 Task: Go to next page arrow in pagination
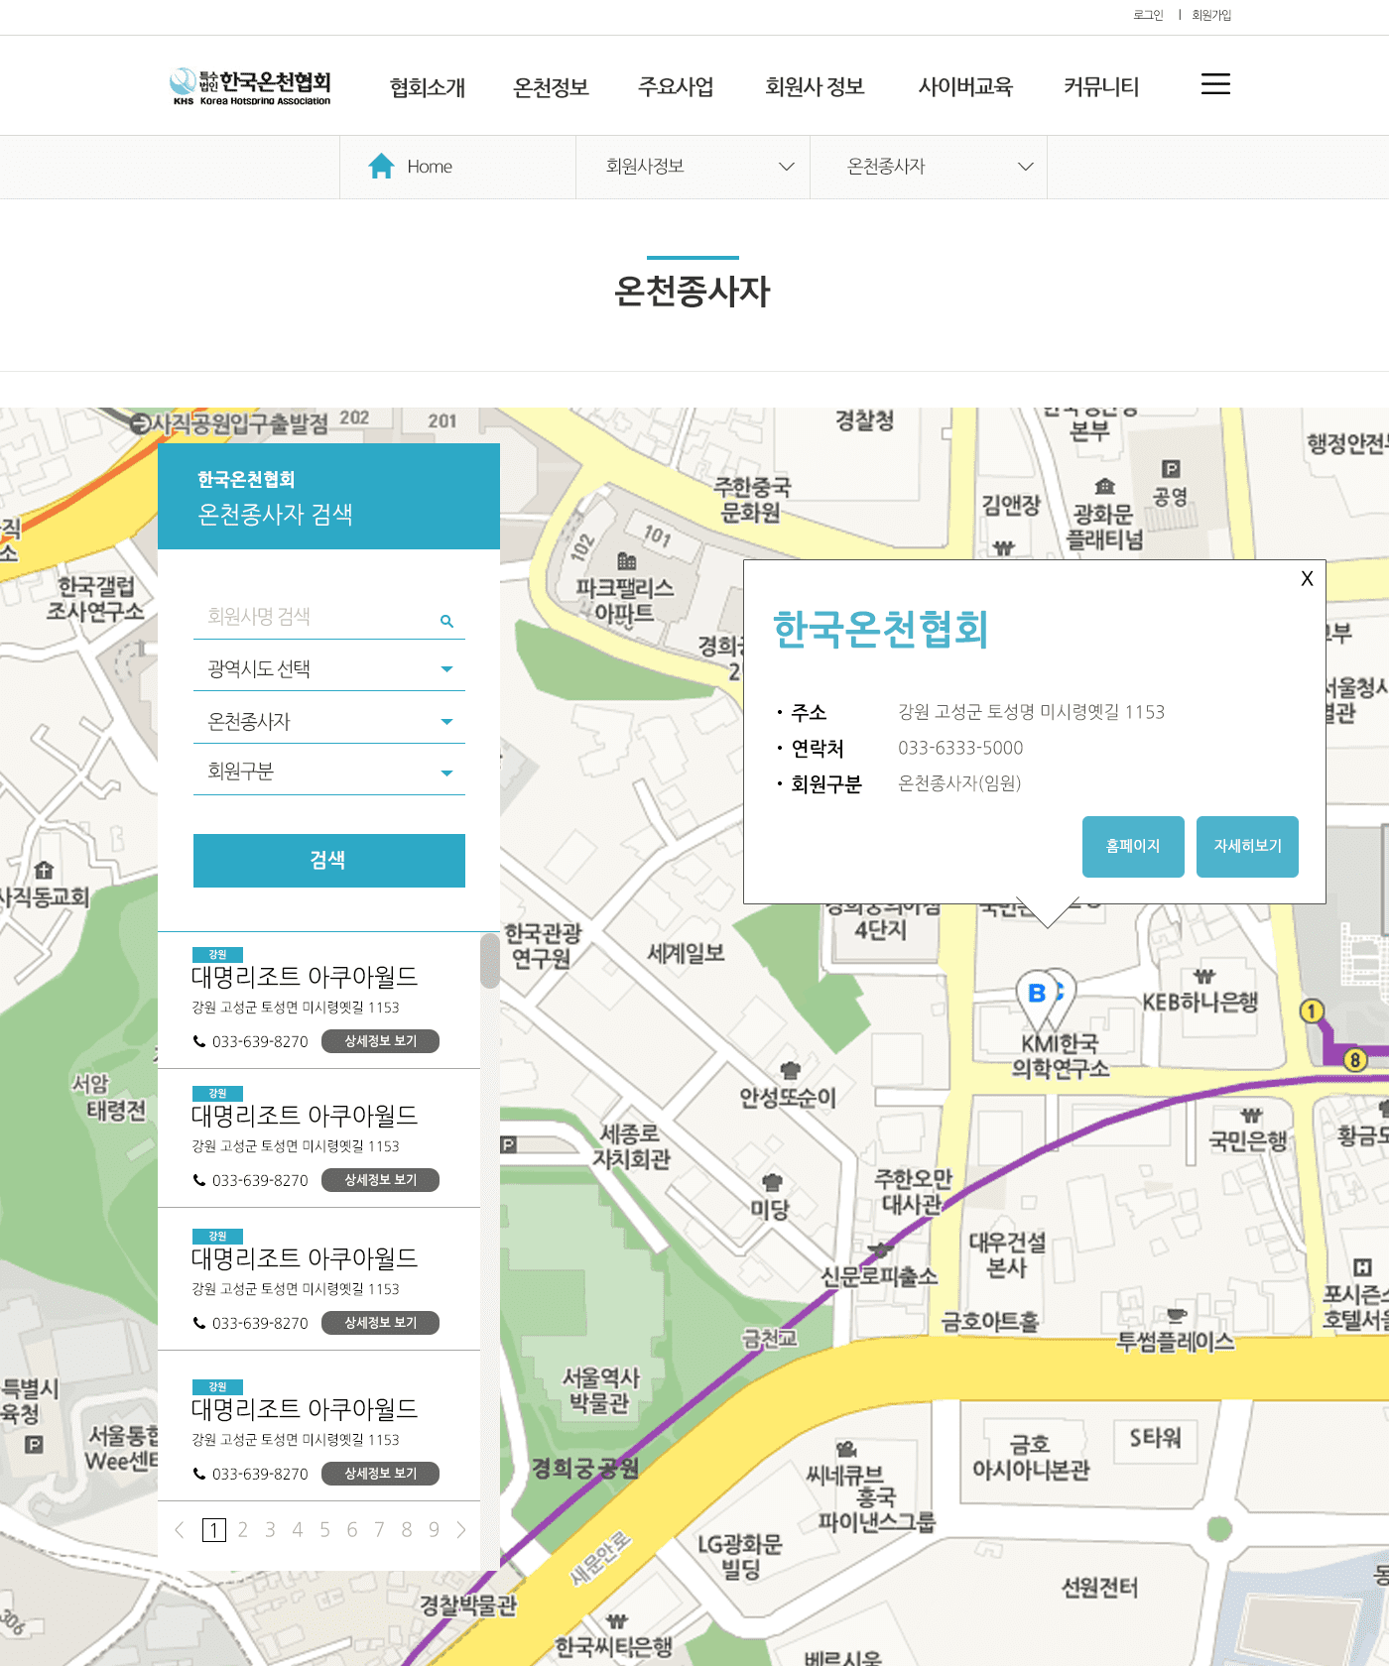pos(461,1530)
